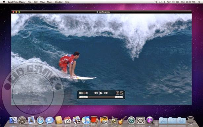
Task: Rewind the movie playback
Action: [96, 93]
